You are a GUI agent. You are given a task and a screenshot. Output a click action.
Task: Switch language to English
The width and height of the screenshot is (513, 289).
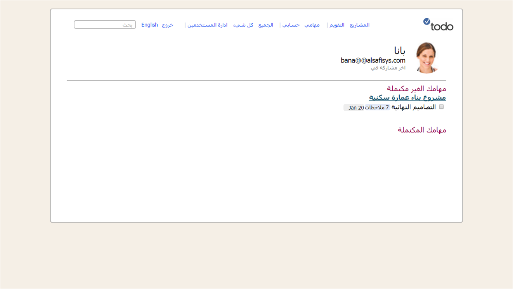click(149, 25)
